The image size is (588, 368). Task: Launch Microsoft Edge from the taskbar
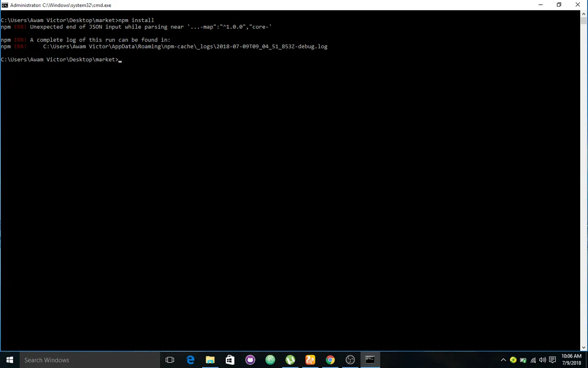coord(190,360)
